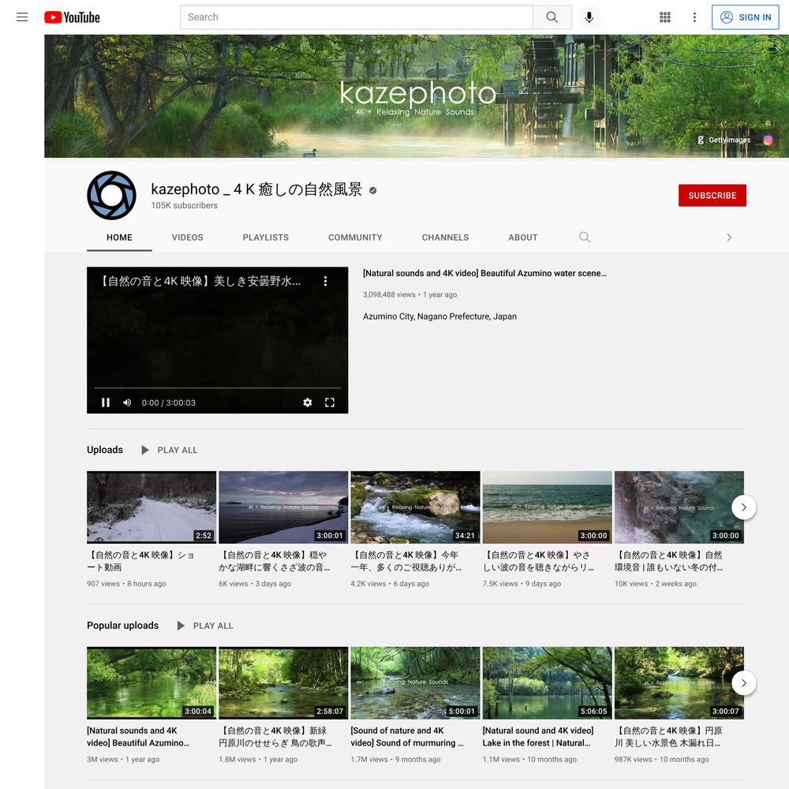Open 'Sound of murmuring' video title
789x789 pixels.
tap(407, 737)
